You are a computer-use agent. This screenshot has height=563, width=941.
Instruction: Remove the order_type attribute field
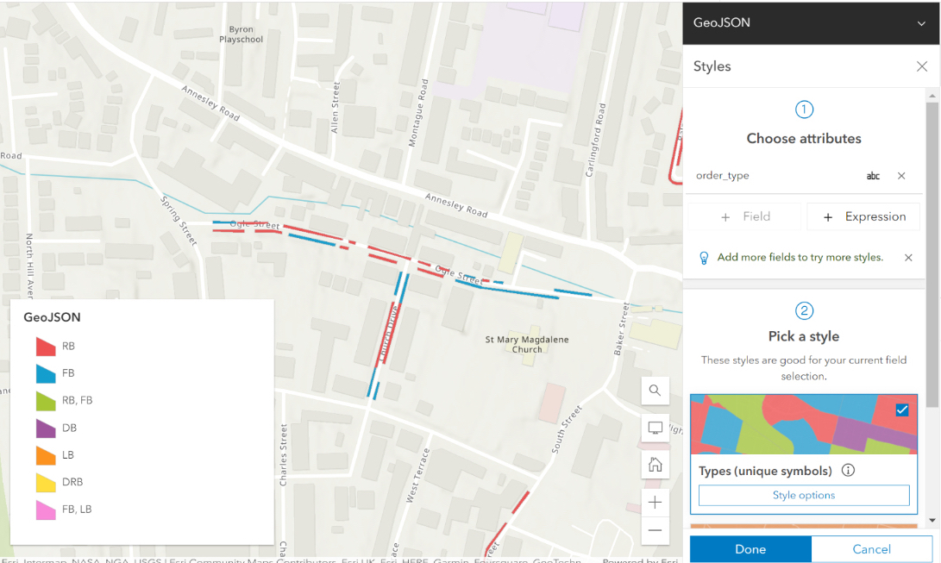[901, 175]
